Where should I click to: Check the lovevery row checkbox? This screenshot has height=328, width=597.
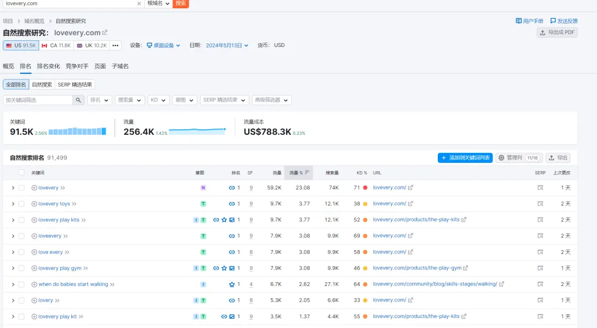22,188
